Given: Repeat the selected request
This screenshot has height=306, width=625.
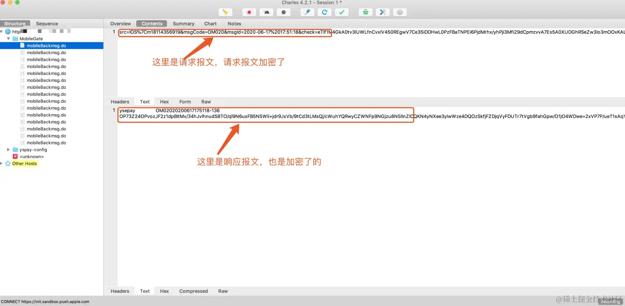Looking at the screenshot, I should tap(324, 12).
